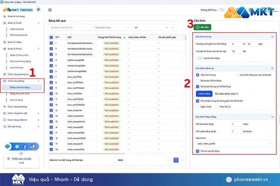Click the double-chevron collapse icon above version box
Screen dimensions: 280x186
tap(21, 153)
